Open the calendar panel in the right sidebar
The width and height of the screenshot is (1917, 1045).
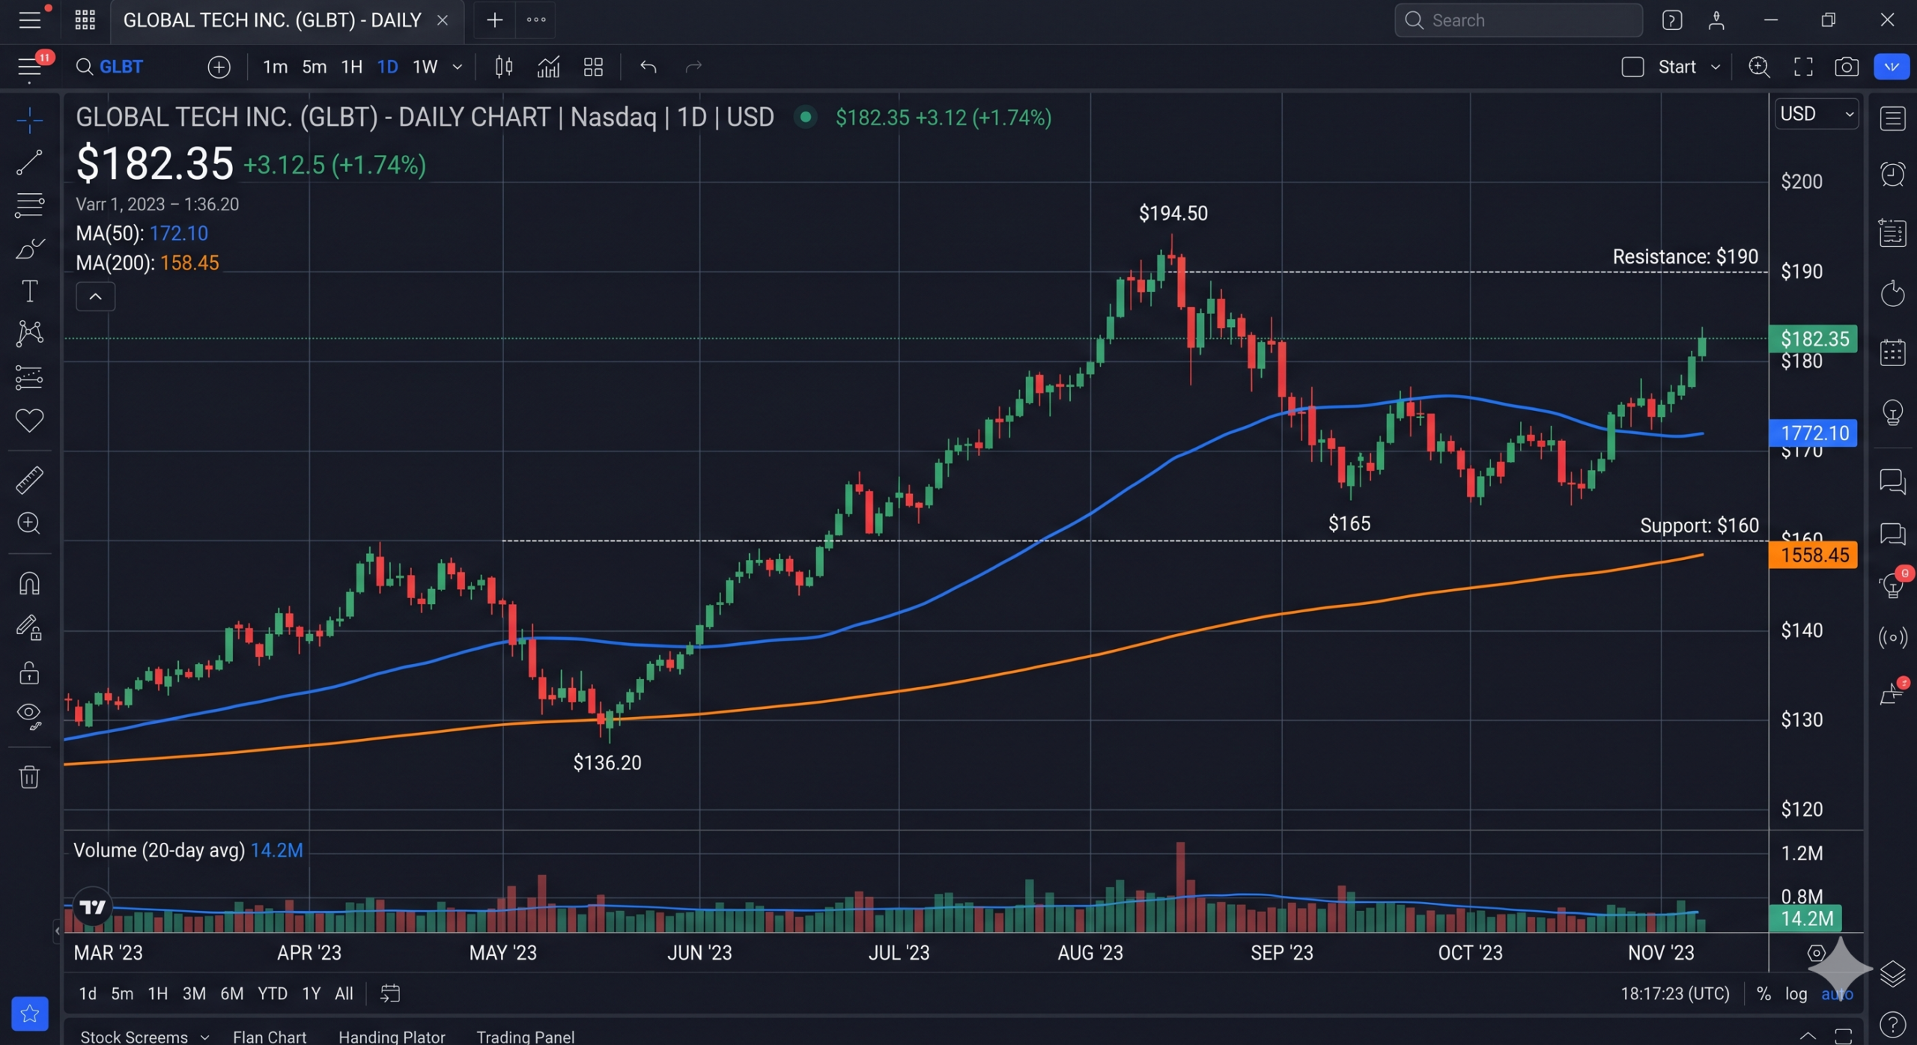[1892, 353]
